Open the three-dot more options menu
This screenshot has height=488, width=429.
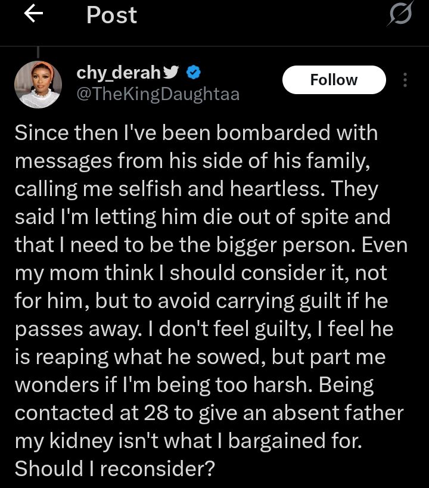point(405,80)
